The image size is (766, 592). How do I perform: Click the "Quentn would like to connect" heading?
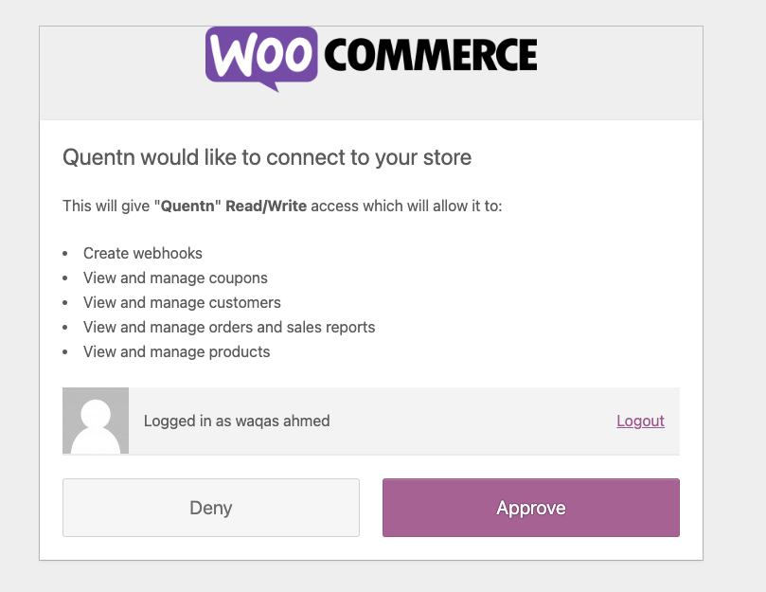point(267,157)
